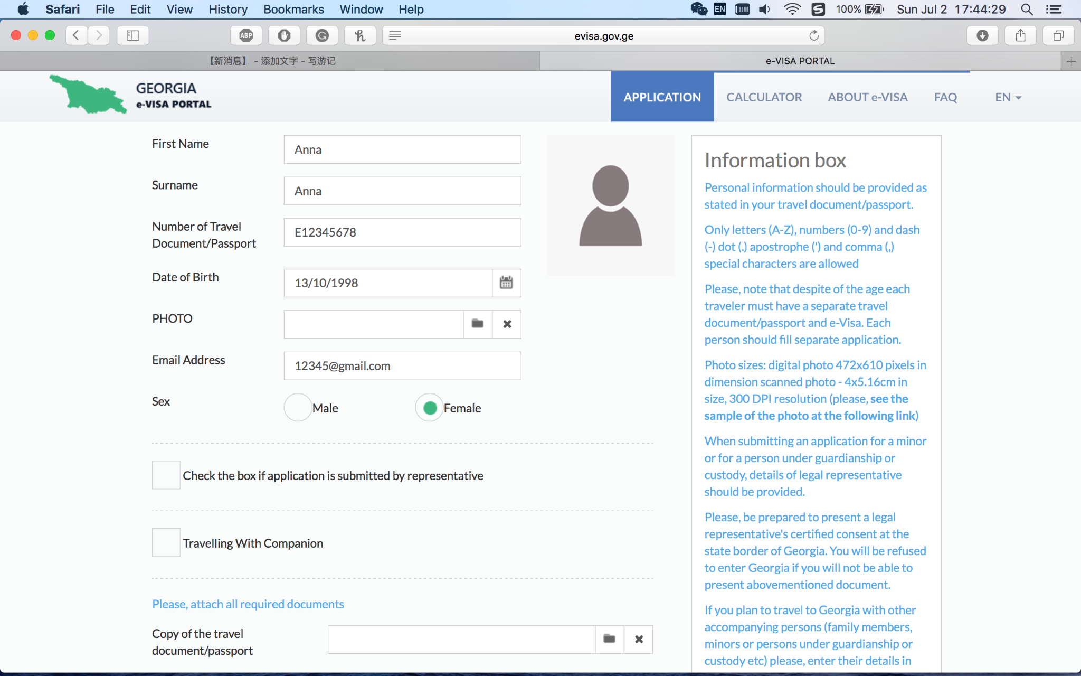Open the Bookmarks menu
The height and width of the screenshot is (676, 1081).
[x=293, y=9]
